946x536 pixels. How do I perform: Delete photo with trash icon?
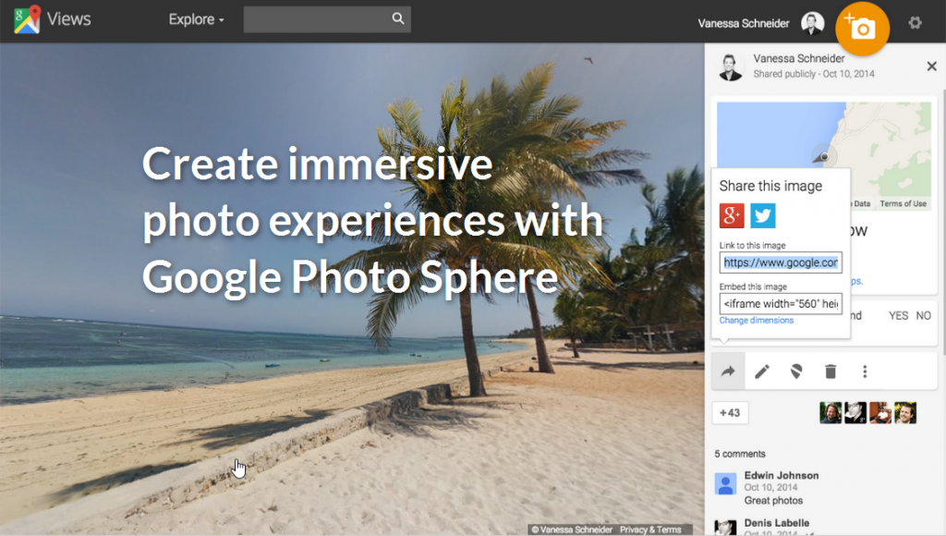tap(831, 372)
